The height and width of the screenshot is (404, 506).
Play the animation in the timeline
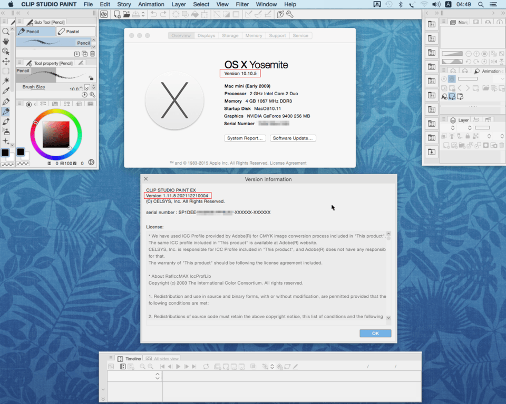tap(178, 367)
